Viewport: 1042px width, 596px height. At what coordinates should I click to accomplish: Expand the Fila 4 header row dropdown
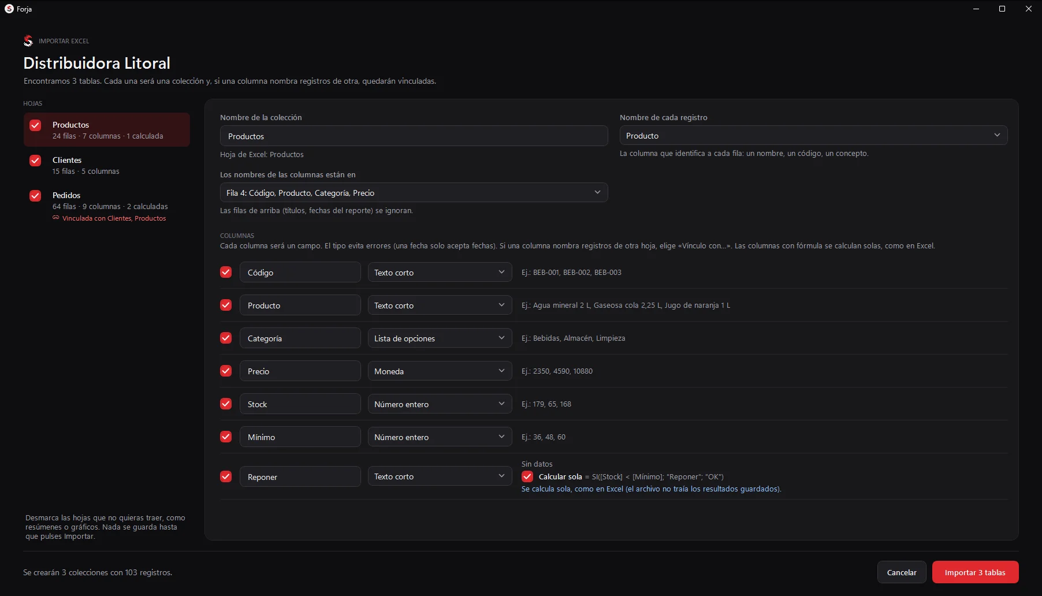point(414,192)
